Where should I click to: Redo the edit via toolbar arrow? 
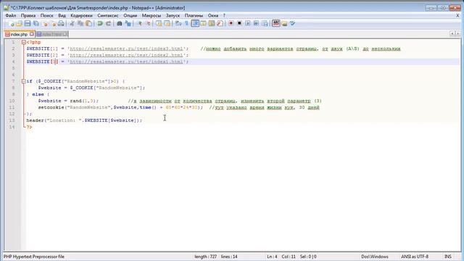point(108,23)
